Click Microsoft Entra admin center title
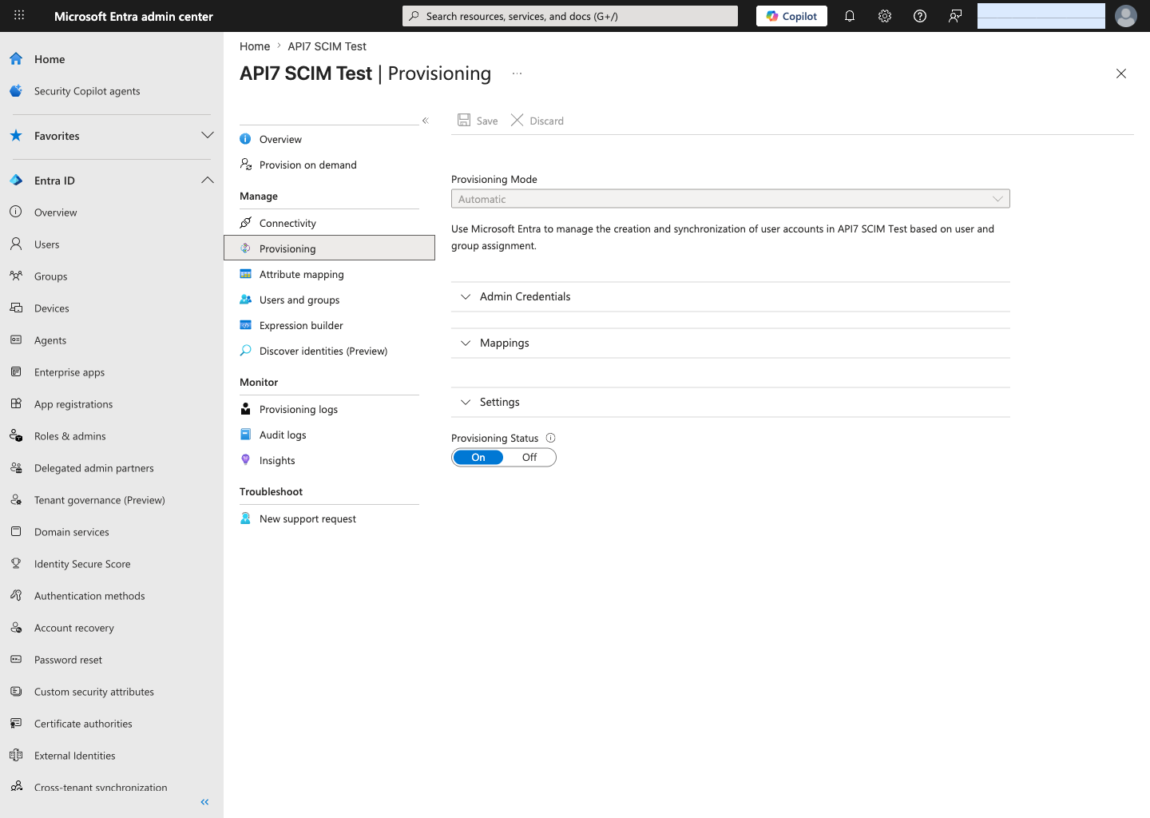The width and height of the screenshot is (1150, 818). (133, 16)
